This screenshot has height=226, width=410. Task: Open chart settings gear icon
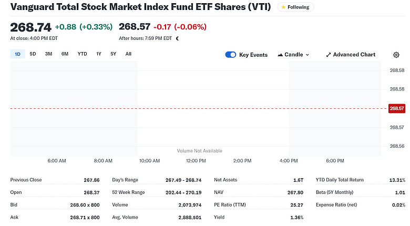pyautogui.click(x=396, y=55)
